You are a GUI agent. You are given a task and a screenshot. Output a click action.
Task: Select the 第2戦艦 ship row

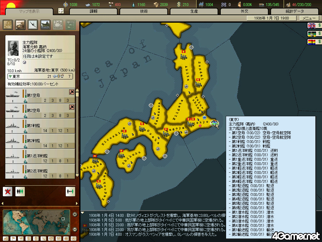click(x=40, y=141)
